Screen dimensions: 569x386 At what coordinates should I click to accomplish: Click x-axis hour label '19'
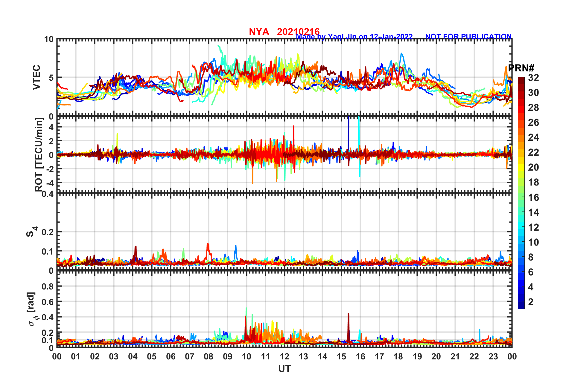417,356
